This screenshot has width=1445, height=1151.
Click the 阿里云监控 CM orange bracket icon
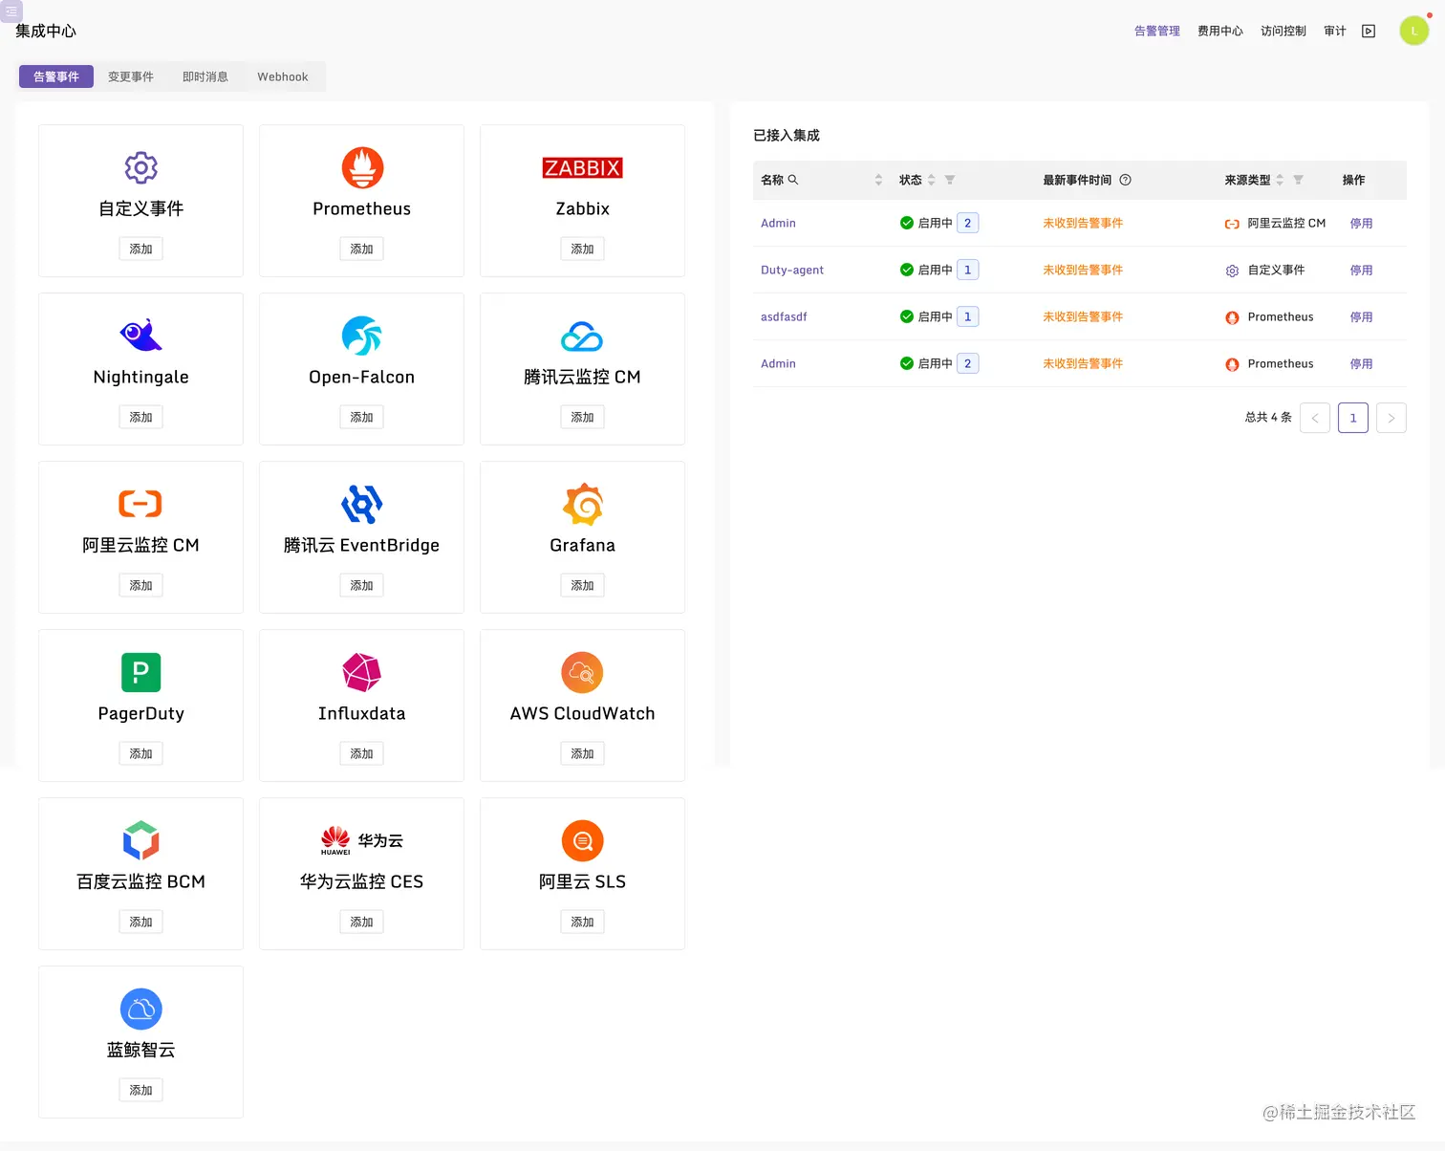click(140, 503)
